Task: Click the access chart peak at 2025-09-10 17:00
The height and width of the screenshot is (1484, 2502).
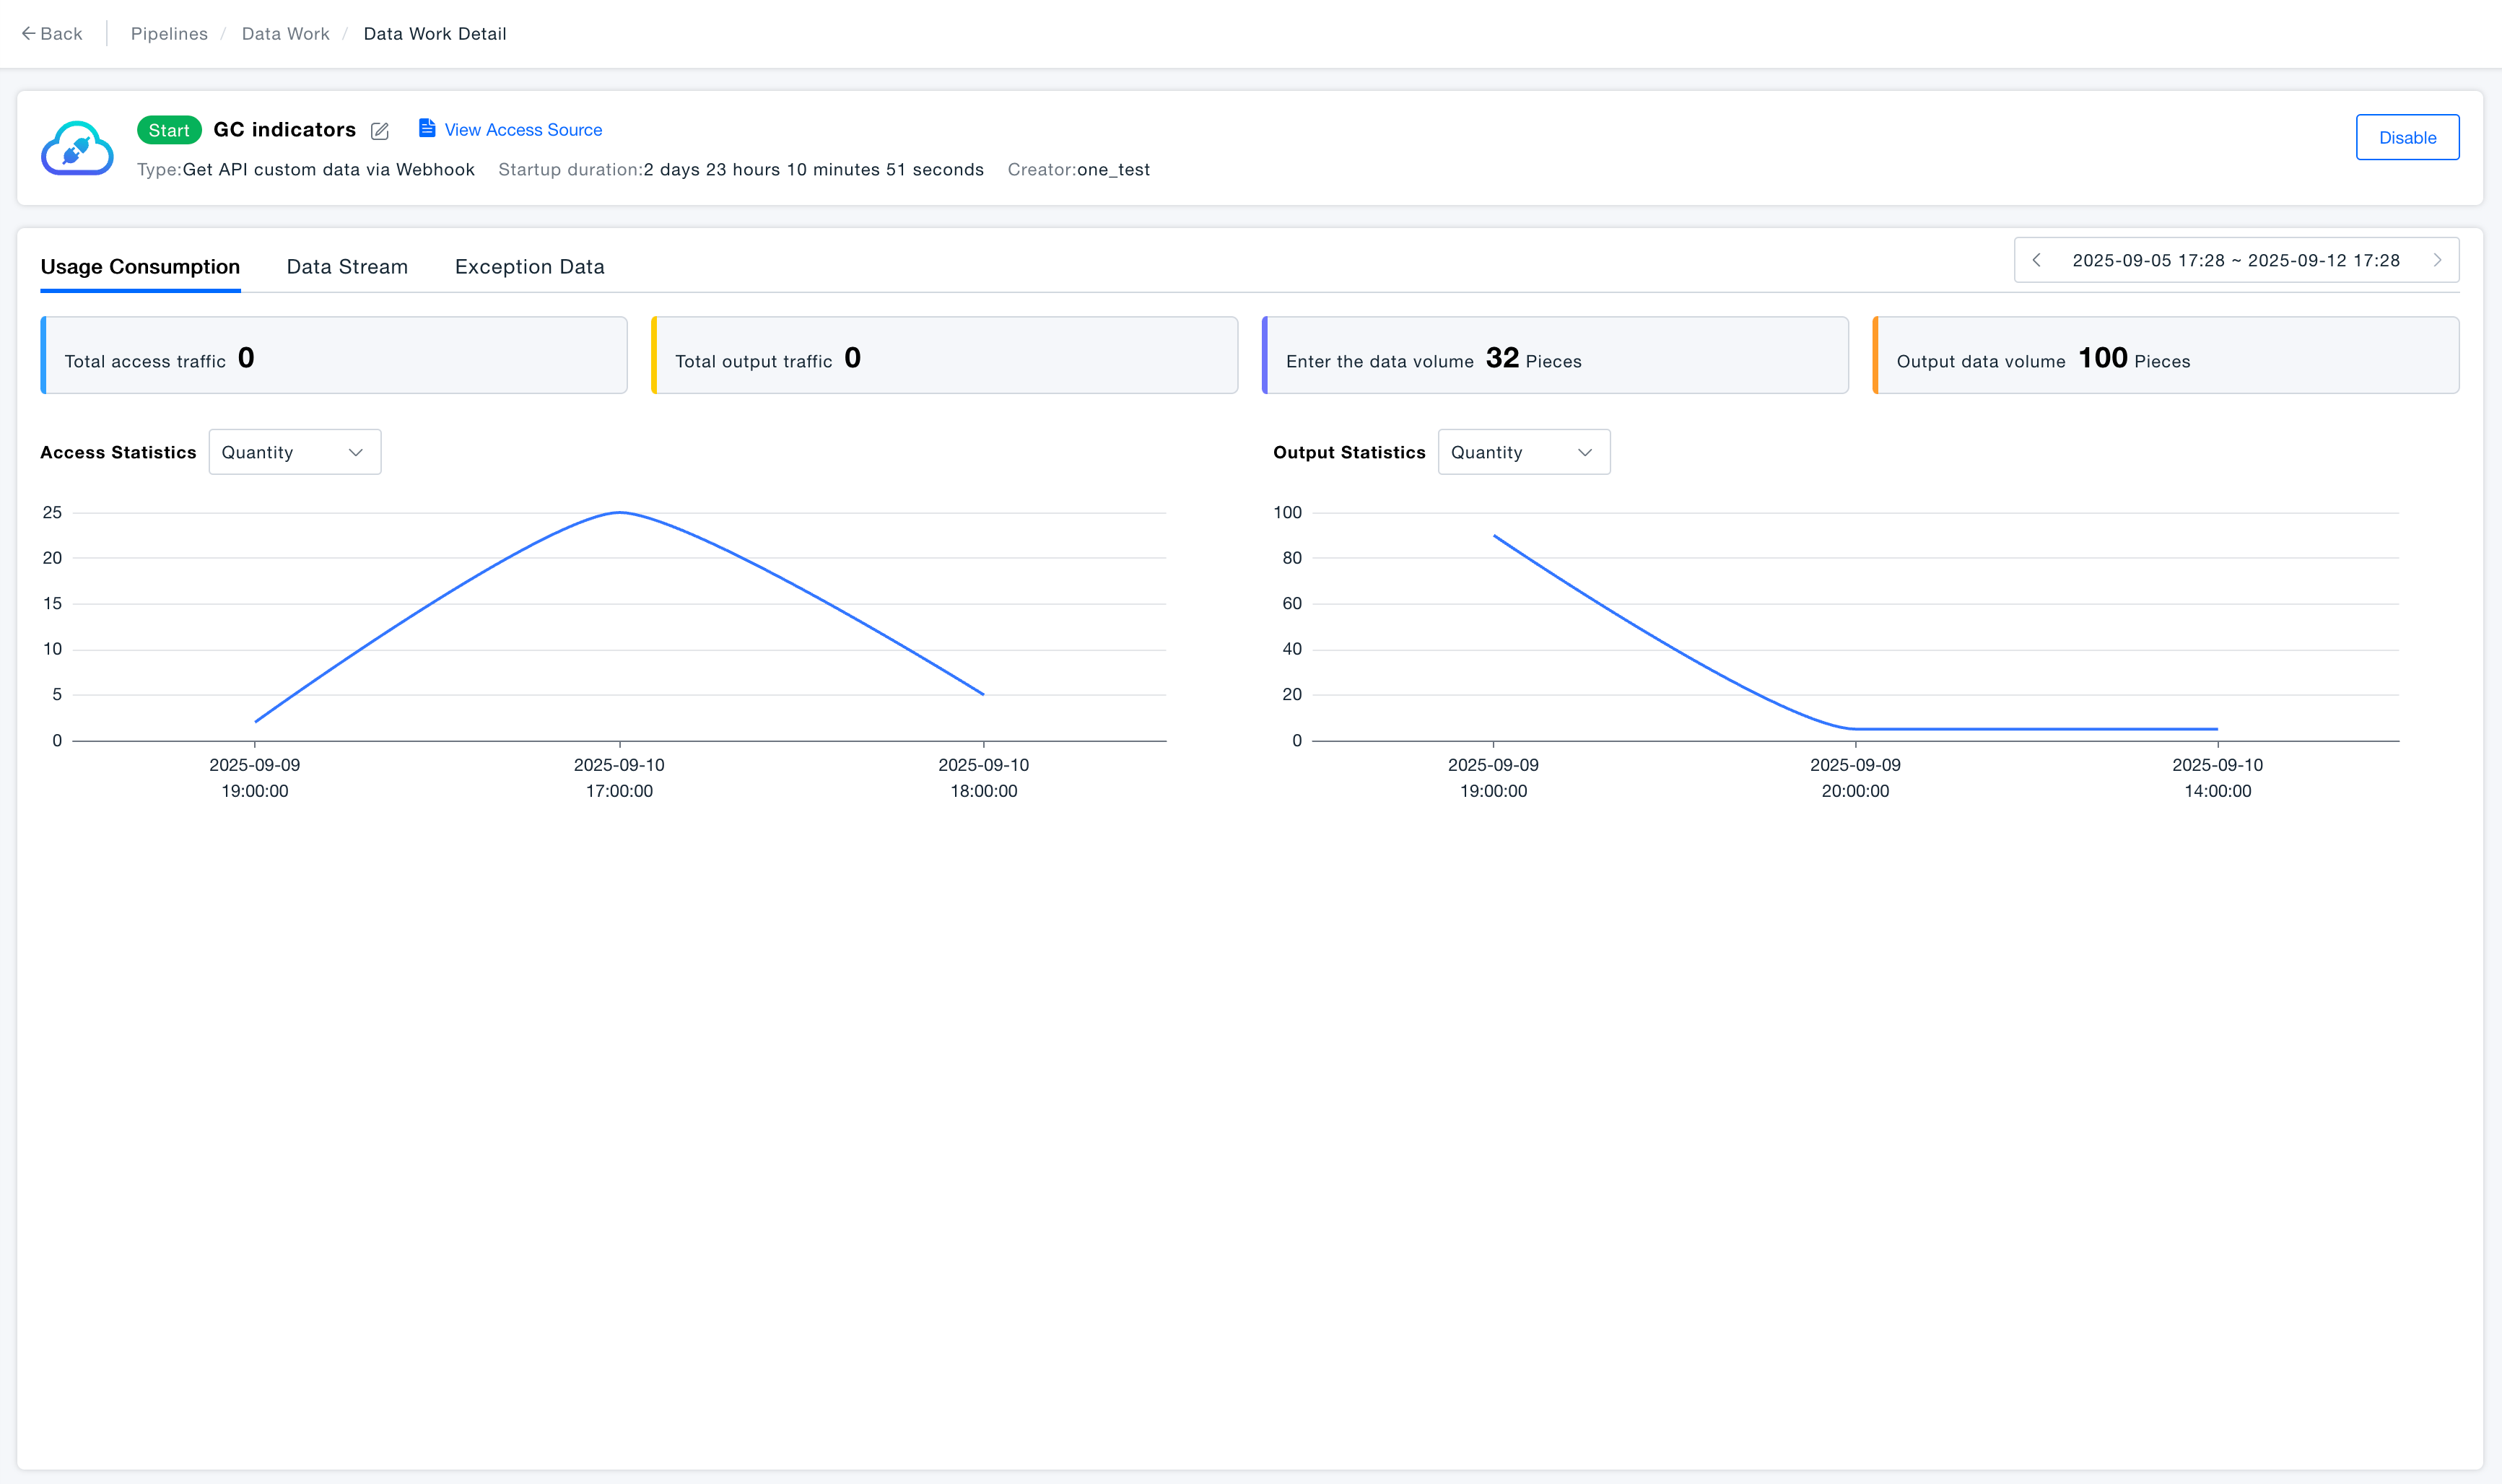Action: pyautogui.click(x=620, y=513)
